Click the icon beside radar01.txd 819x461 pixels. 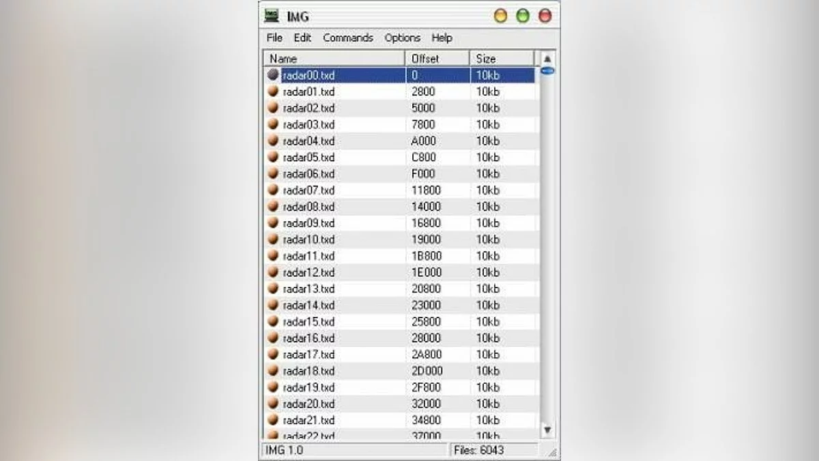click(x=273, y=92)
